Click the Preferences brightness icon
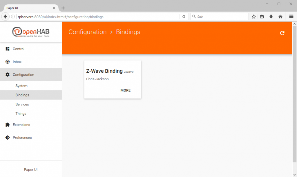The image size is (297, 177). tap(8, 138)
